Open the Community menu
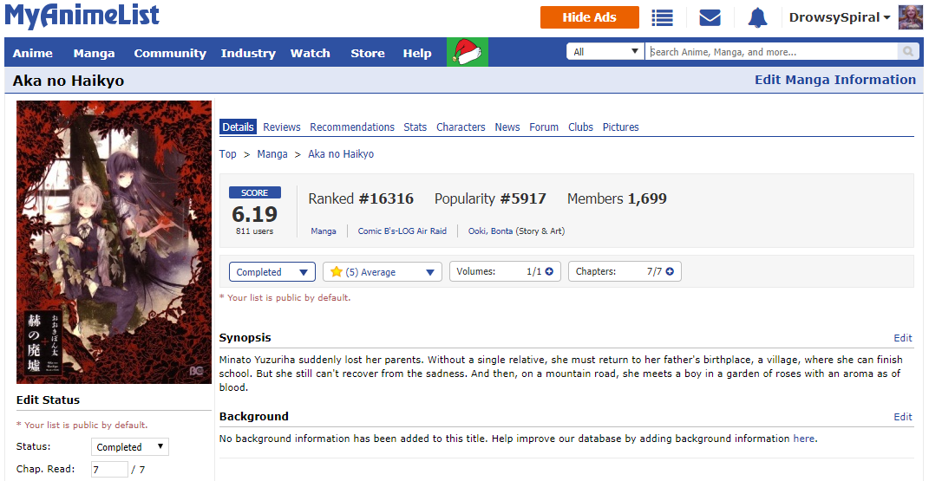Viewport: 929px width, 481px height. tap(170, 53)
